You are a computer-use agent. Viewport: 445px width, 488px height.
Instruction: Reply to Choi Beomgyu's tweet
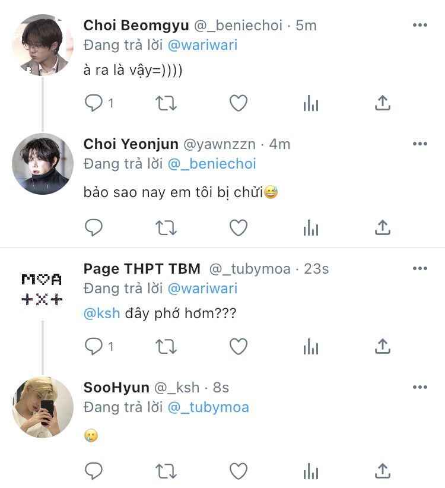tap(94, 103)
